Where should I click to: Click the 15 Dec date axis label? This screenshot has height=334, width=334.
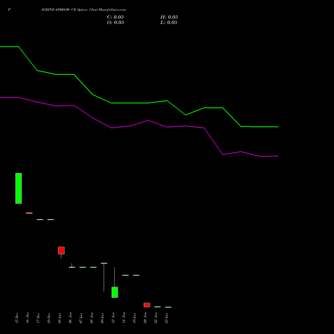[x=17, y=318]
